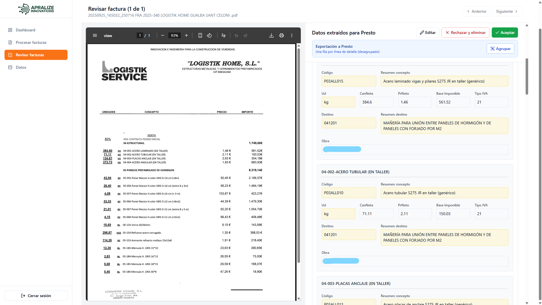Click Base Imponible field 561.52
Viewport: 542px width, 305px height.
tap(453, 102)
